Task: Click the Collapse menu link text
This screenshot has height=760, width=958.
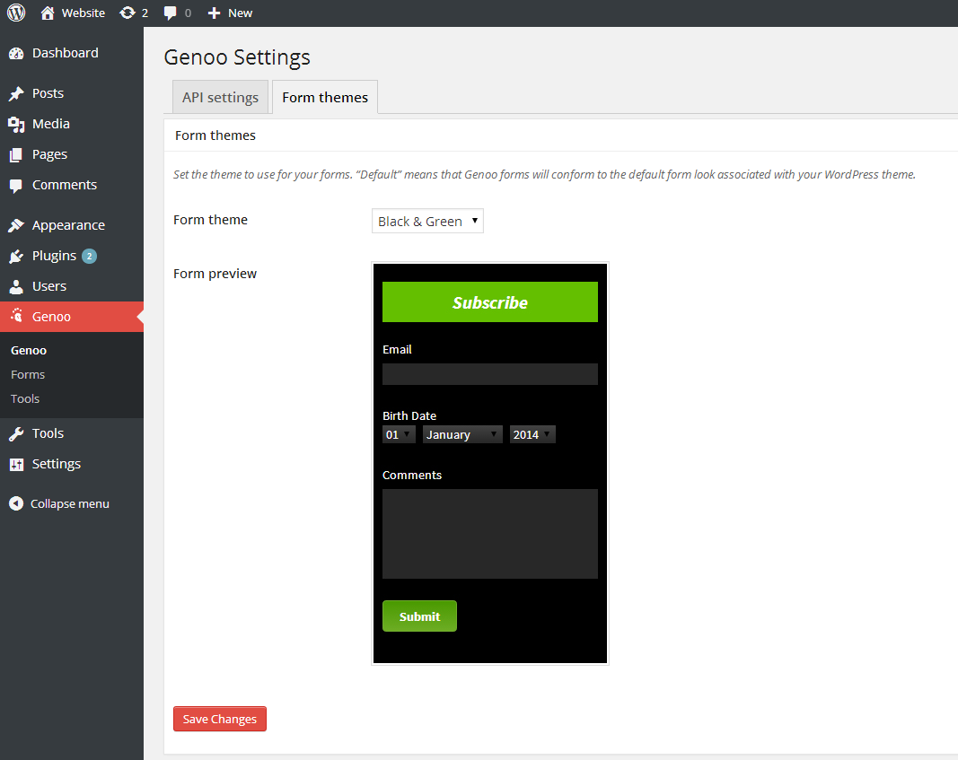Action: (70, 503)
